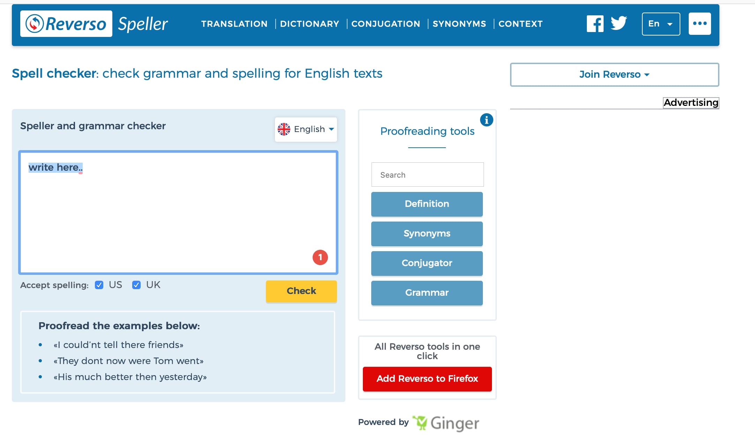Image resolution: width=755 pixels, height=441 pixels.
Task: Go to the Dictionary menu item
Action: coord(309,24)
